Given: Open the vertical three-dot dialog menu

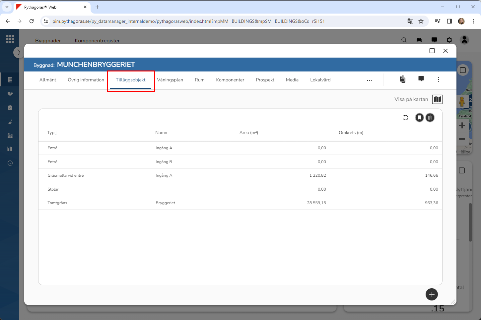Looking at the screenshot, I should pos(439,79).
